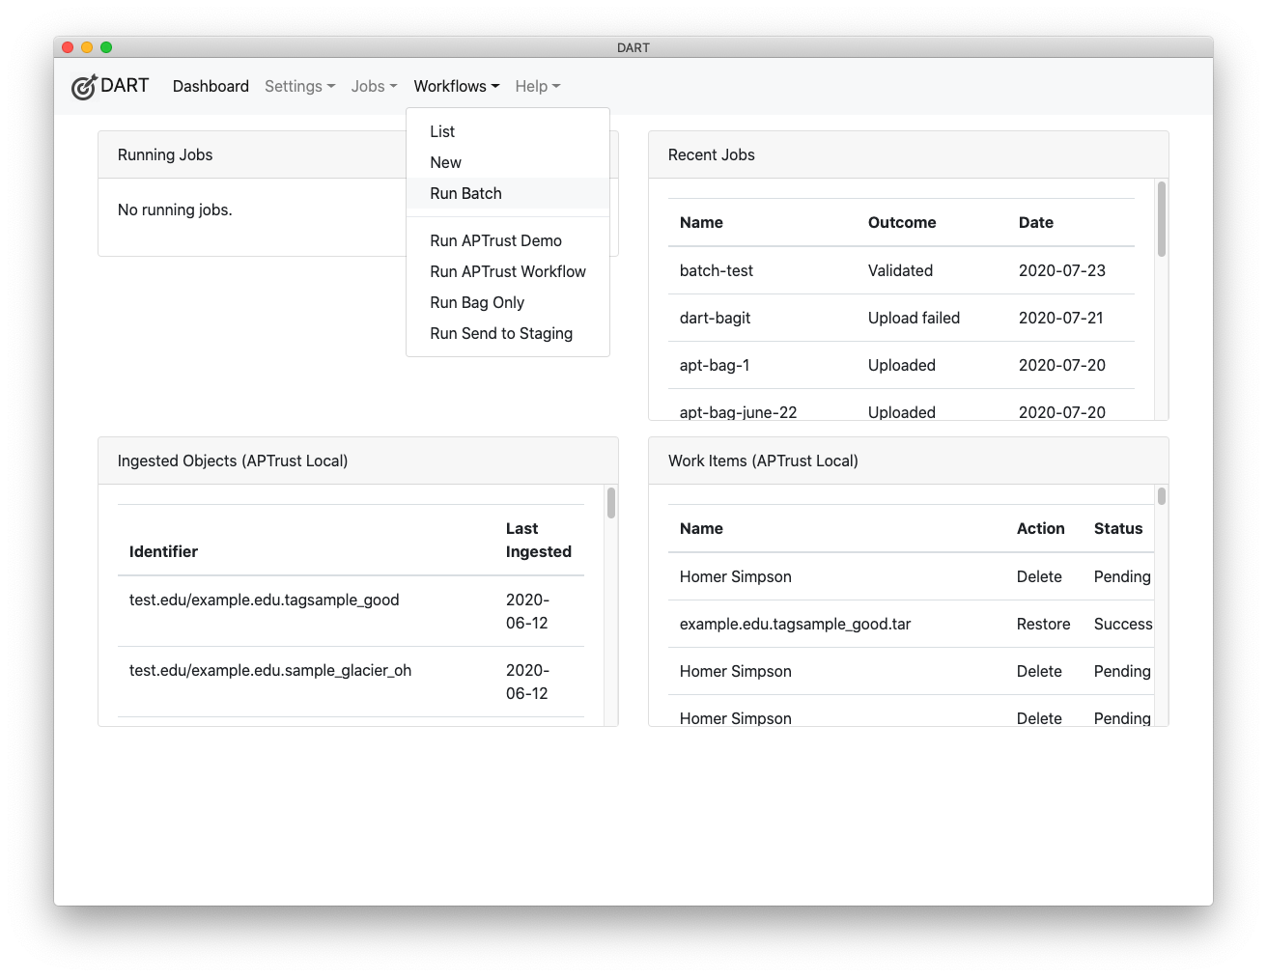The width and height of the screenshot is (1267, 977).
Task: Click the example.edu.tagsample_good.tar work item
Action: tap(795, 624)
